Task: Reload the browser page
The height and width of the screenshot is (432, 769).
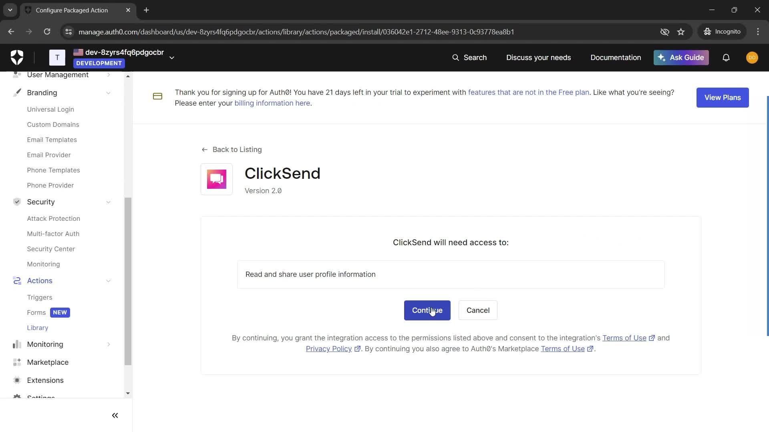Action: pos(47,32)
